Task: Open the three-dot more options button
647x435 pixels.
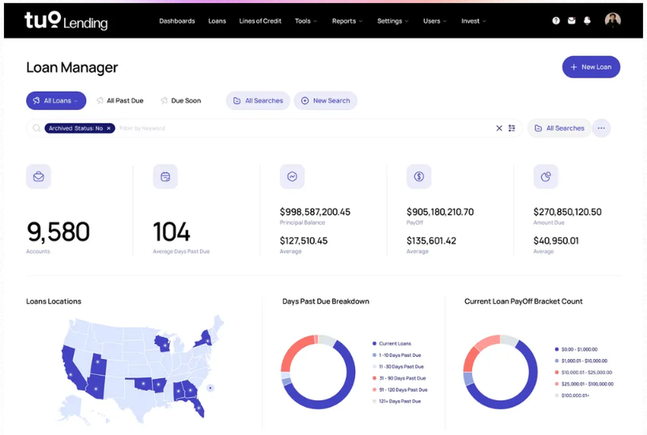Action: click(601, 128)
